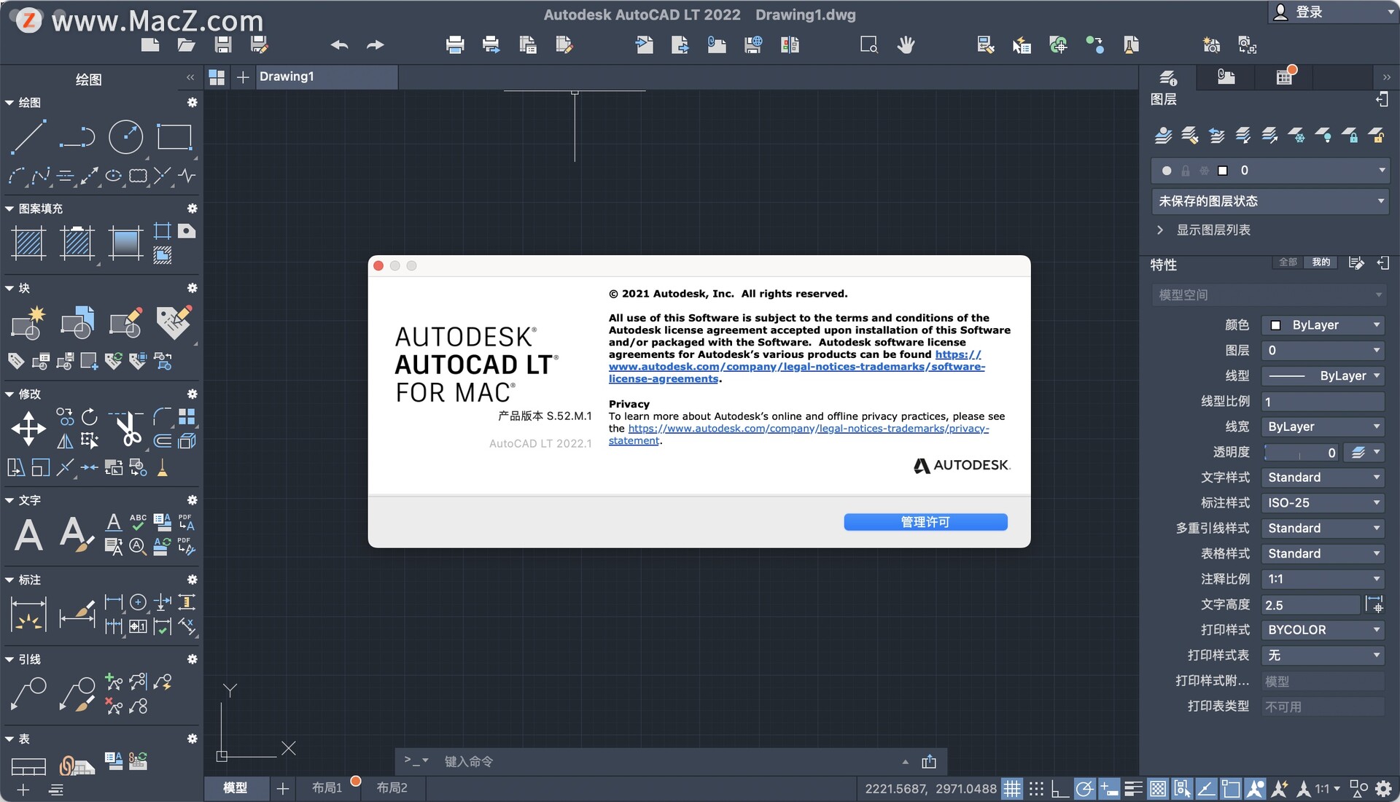The image size is (1400, 802).
Task: Toggle annotation visibility in status bar
Action: click(x=1255, y=789)
